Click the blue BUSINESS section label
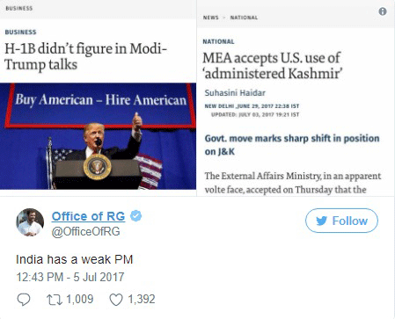Viewport: 395px width, 319px height. [20, 33]
